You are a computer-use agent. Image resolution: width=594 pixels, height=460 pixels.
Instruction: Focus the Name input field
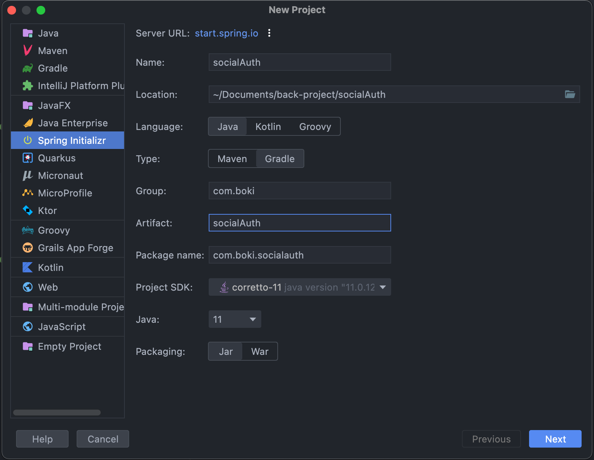[300, 62]
